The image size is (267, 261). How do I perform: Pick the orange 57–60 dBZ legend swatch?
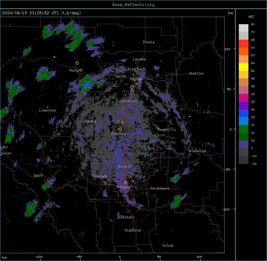coord(243,51)
